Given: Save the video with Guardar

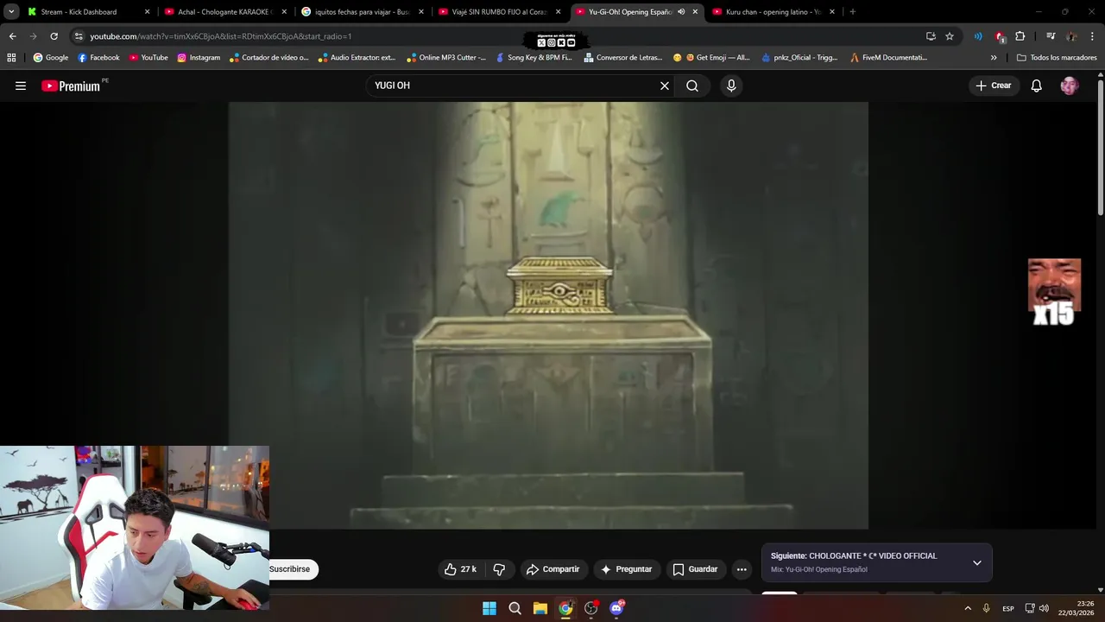Looking at the screenshot, I should pos(696,569).
